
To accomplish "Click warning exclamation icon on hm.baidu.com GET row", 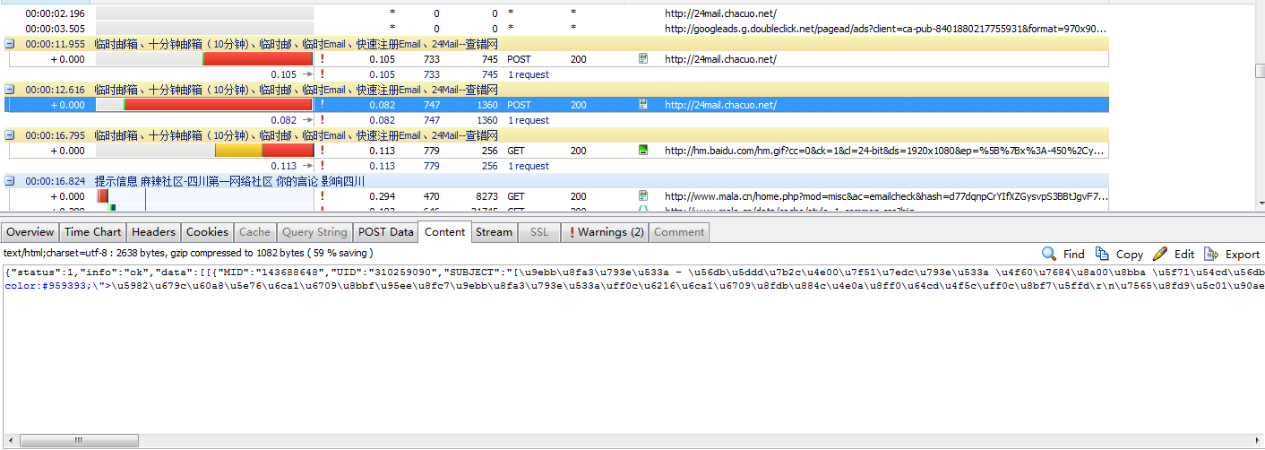I will coord(322,151).
